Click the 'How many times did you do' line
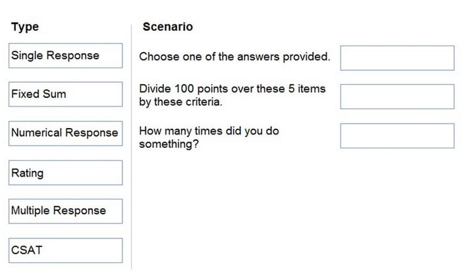The width and height of the screenshot is (461, 272). point(209,131)
